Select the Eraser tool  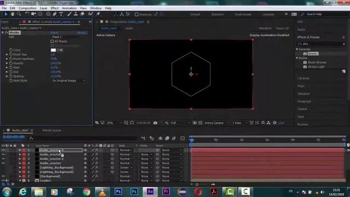tap(83, 14)
